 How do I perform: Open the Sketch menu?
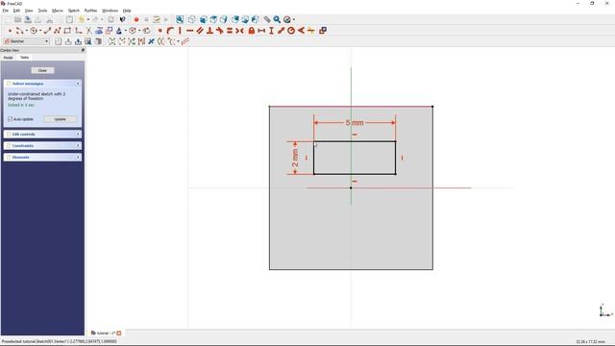(x=74, y=11)
